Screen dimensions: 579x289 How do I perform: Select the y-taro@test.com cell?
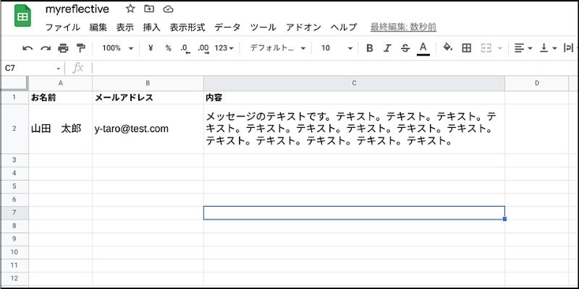pos(148,129)
